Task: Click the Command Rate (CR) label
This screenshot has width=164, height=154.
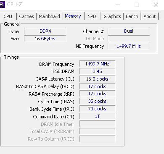Action: (x=53, y=117)
